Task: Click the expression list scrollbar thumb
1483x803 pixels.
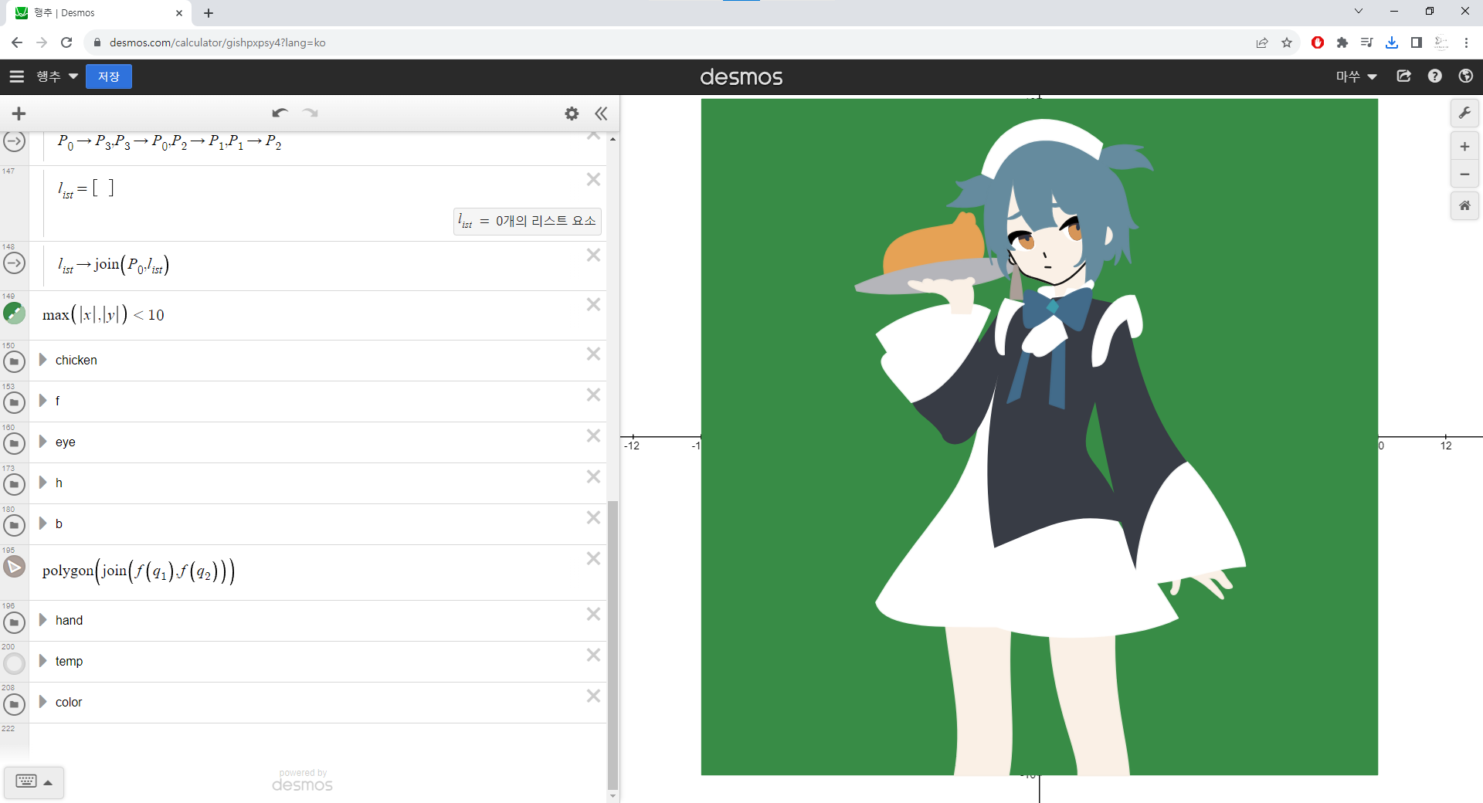Action: point(613,645)
